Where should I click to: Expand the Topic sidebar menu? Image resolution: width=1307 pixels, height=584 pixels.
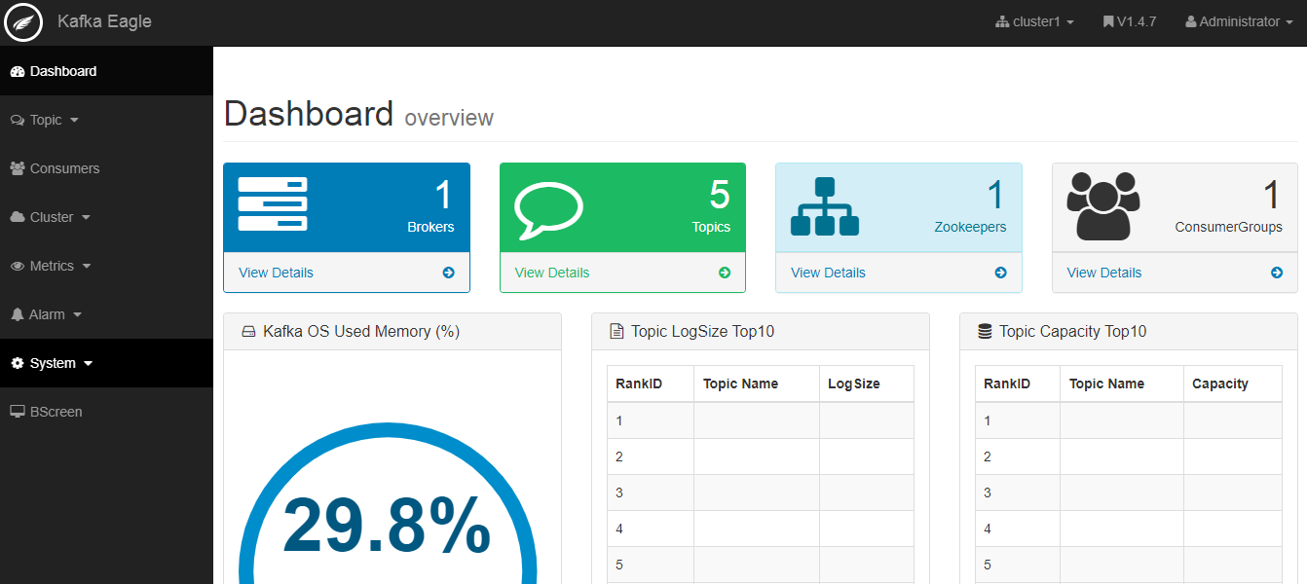[x=46, y=120]
